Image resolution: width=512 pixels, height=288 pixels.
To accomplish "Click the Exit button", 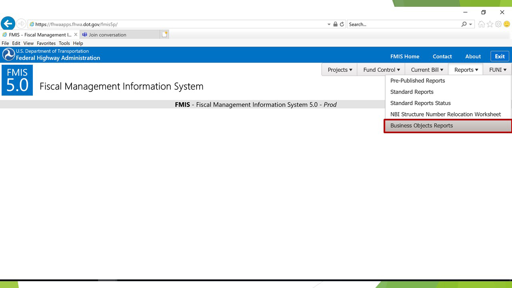I will pos(500,56).
